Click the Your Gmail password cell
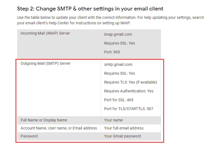Image resolution: width=205 pixels, height=148 pixels. click(x=122, y=136)
